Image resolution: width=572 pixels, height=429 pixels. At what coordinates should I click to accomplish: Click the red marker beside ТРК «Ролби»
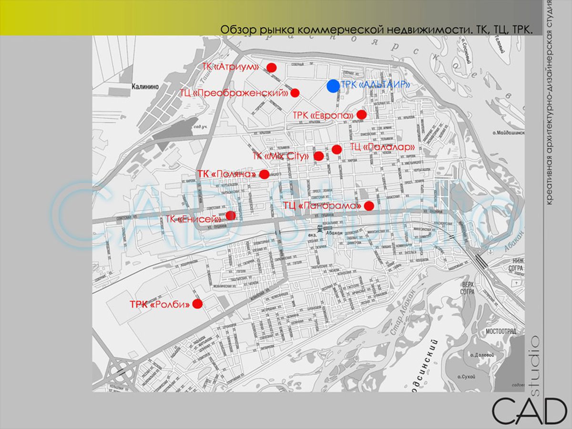pyautogui.click(x=197, y=304)
